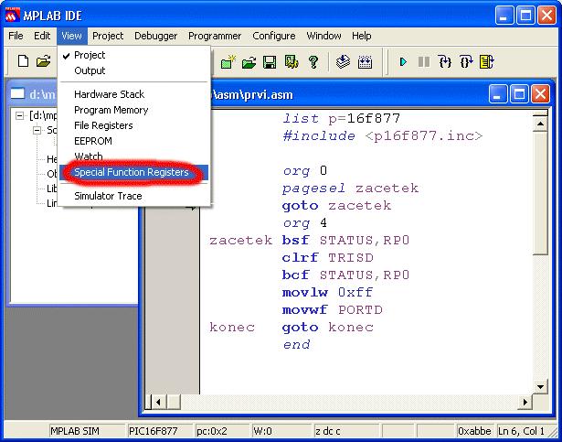Click the Run debugger play icon

pyautogui.click(x=403, y=61)
